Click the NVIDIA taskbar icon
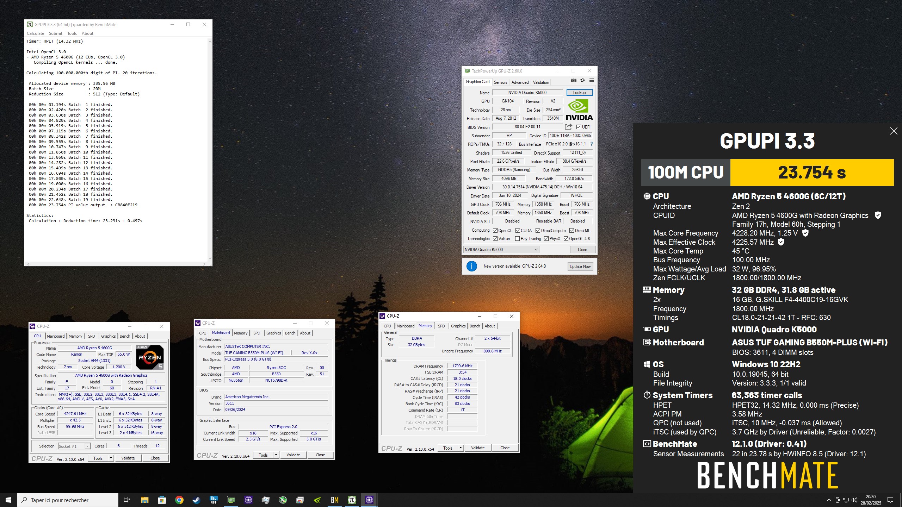The width and height of the screenshot is (902, 507). pos(317,500)
